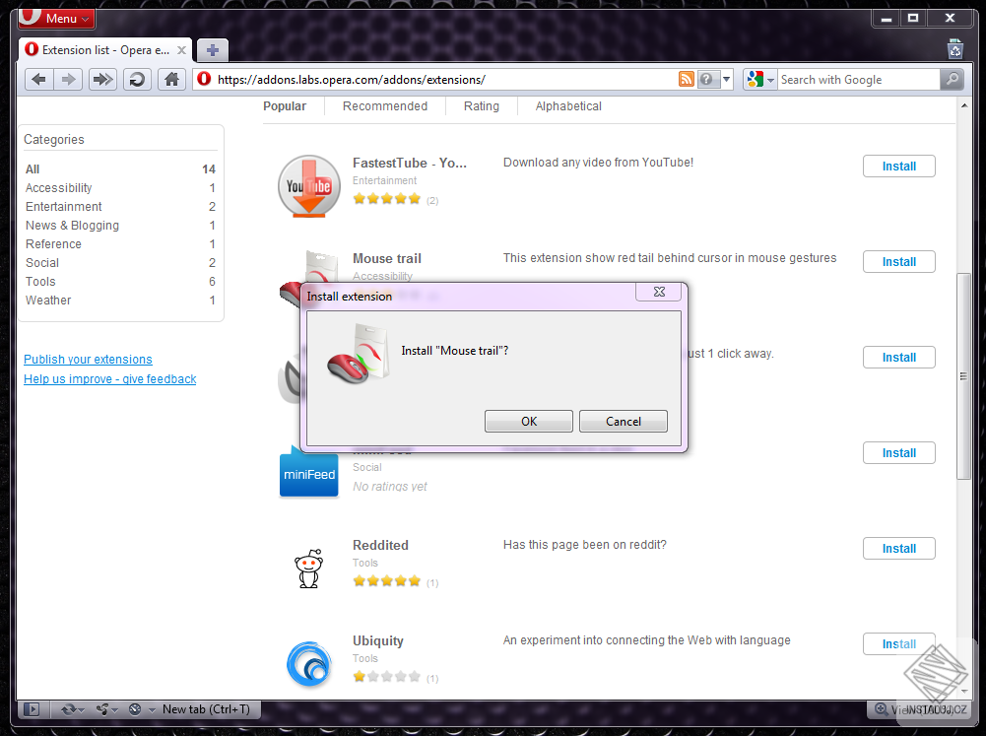Select the Reference category
986x736 pixels.
120,244
